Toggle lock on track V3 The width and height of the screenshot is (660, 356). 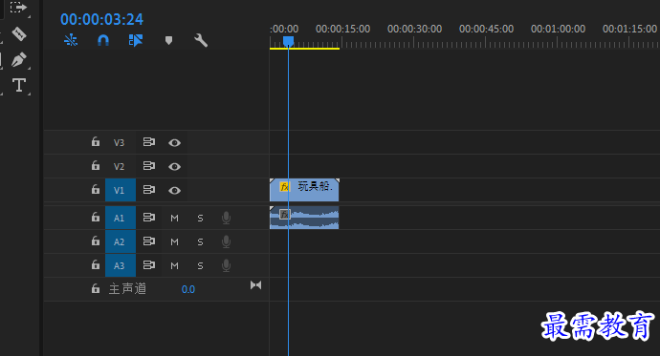point(96,142)
